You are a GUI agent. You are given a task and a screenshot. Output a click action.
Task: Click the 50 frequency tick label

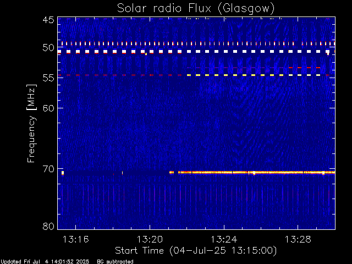point(48,48)
